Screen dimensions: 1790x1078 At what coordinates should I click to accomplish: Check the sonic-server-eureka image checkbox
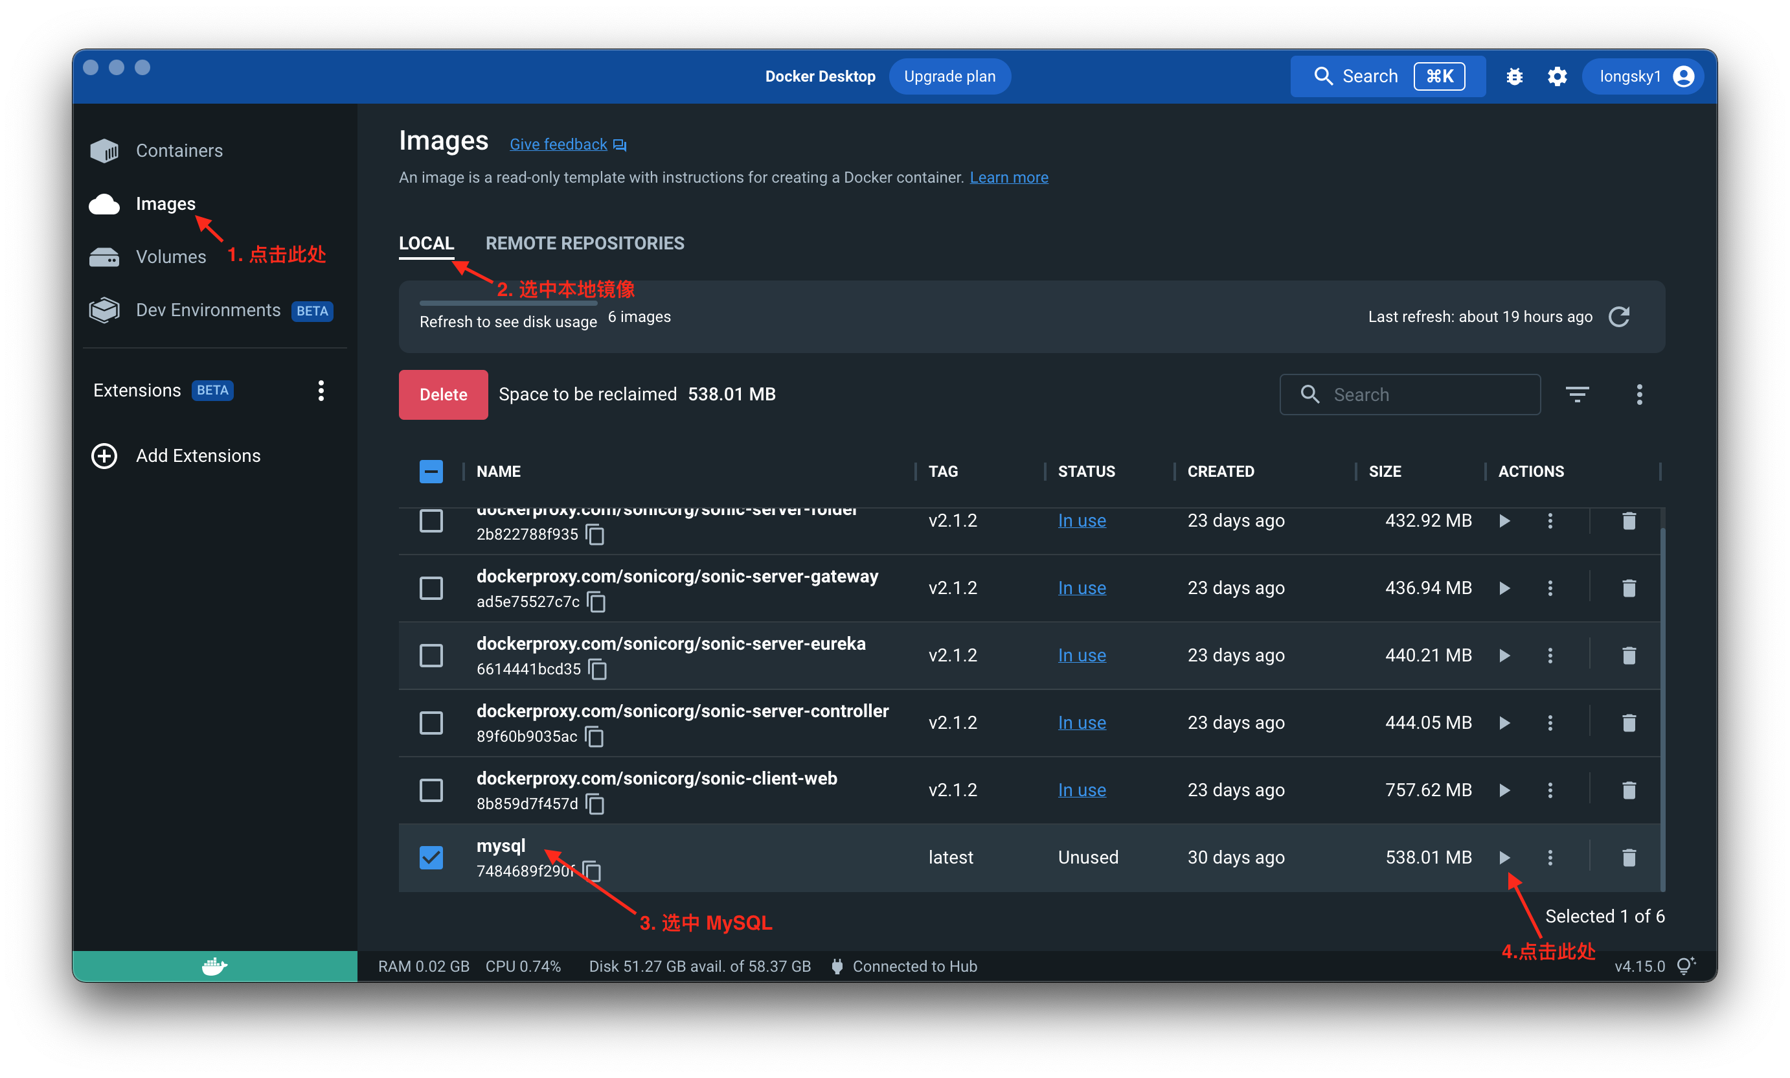click(431, 655)
